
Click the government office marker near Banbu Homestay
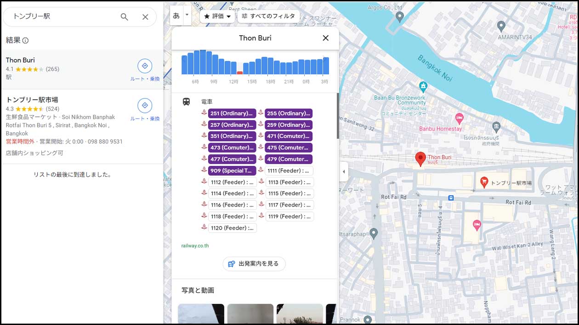(x=496, y=127)
